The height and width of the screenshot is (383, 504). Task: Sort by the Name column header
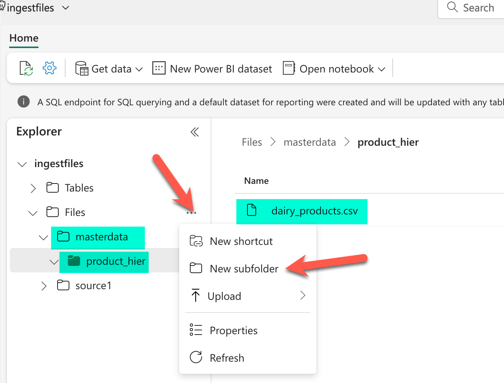click(x=256, y=181)
